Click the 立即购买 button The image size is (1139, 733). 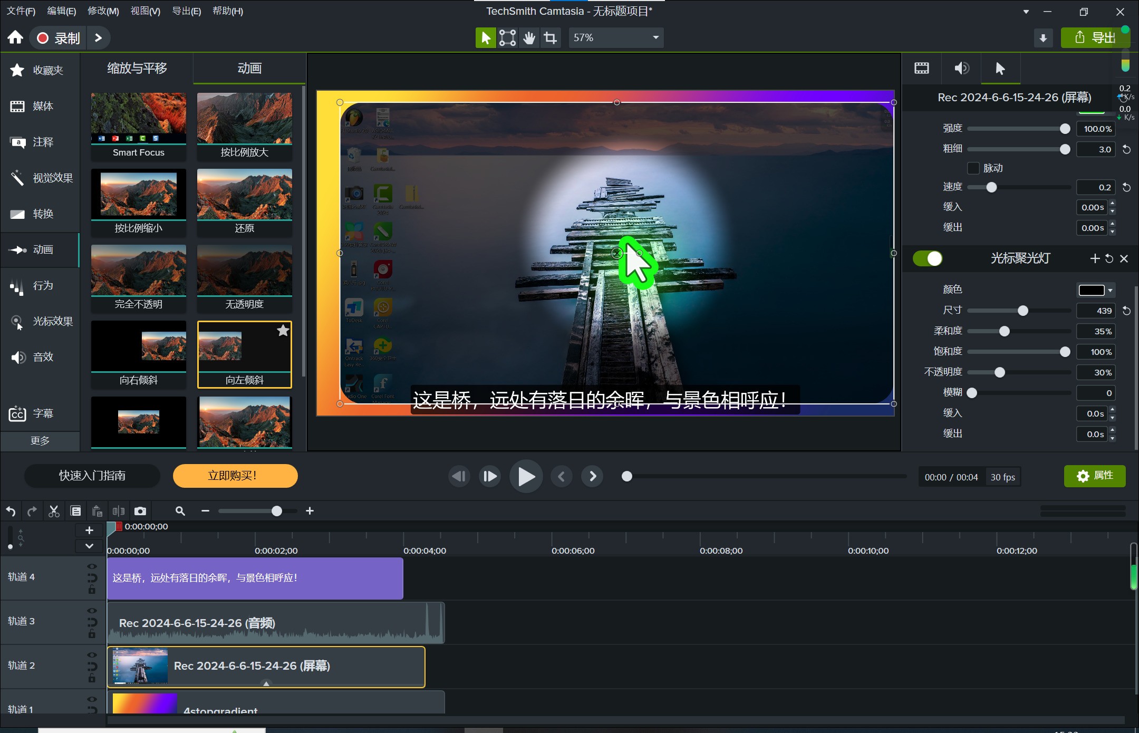click(x=235, y=476)
